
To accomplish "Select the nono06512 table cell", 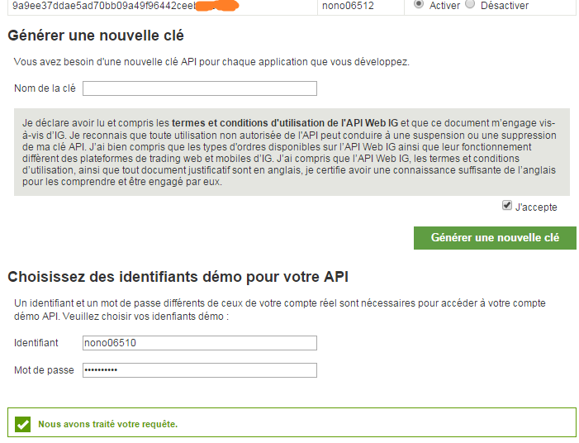I will coord(349,6).
